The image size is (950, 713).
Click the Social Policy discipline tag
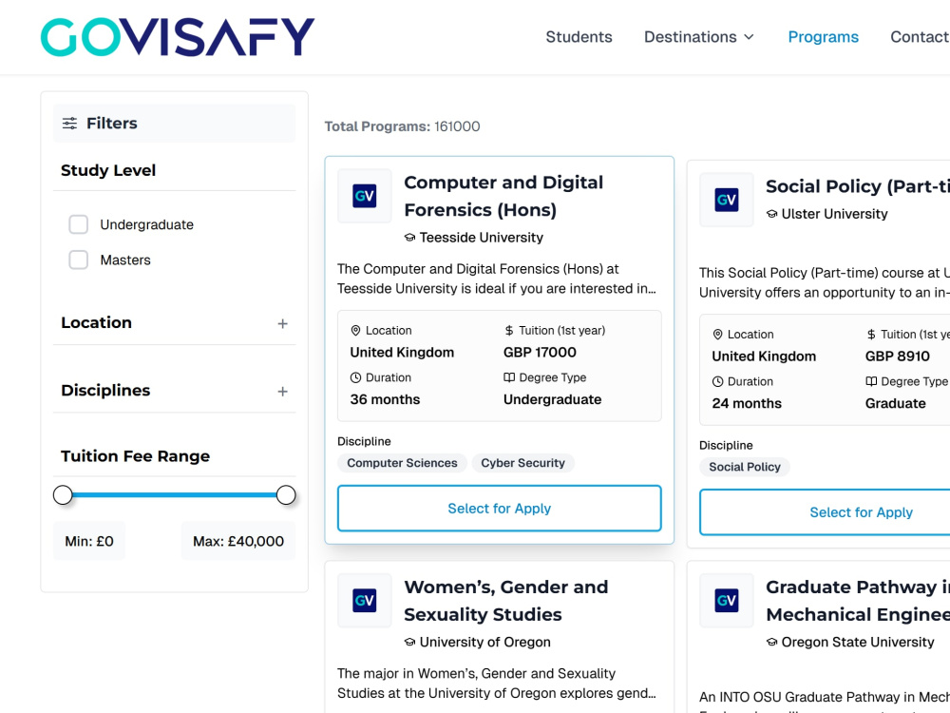click(x=745, y=467)
